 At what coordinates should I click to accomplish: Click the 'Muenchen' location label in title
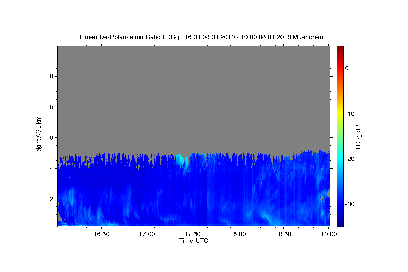tap(308, 37)
